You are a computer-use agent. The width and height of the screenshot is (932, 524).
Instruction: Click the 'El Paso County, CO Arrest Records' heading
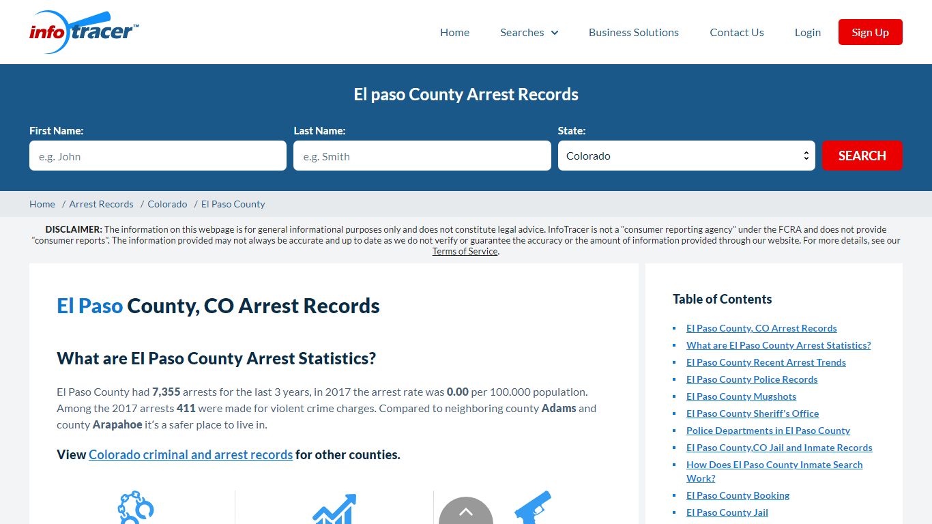click(x=218, y=306)
